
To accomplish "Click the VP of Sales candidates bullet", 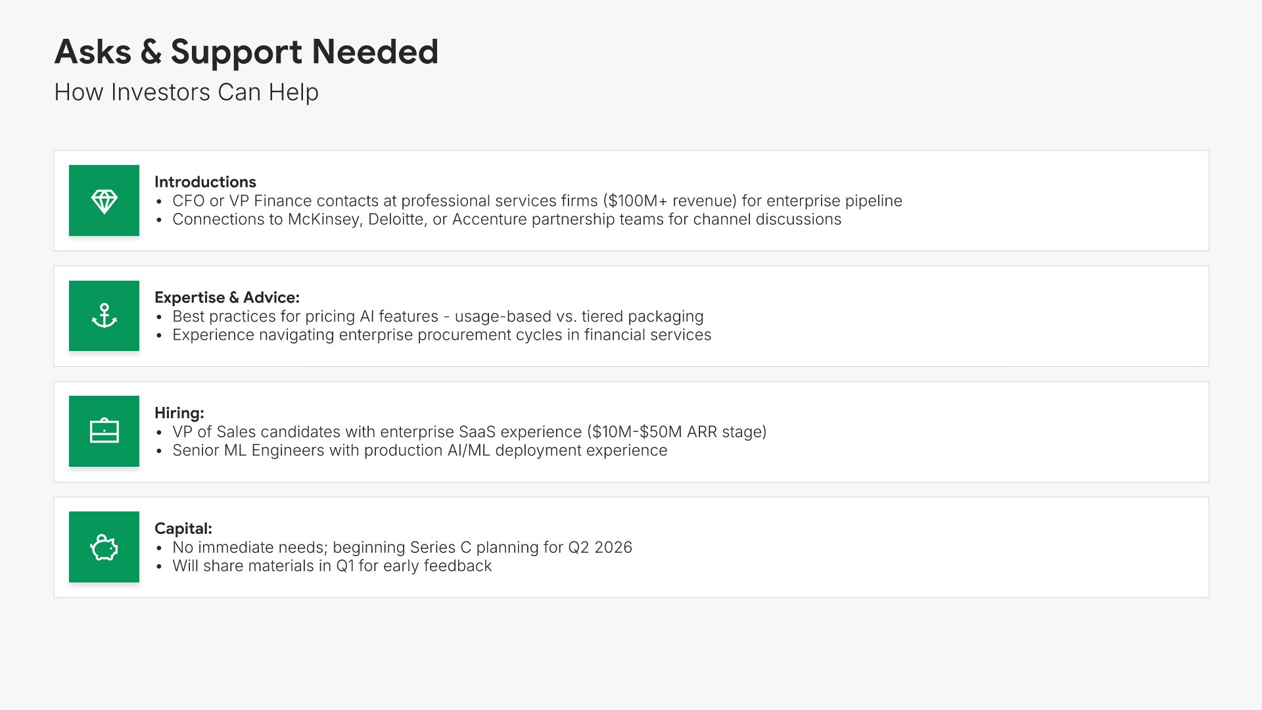I will point(469,432).
